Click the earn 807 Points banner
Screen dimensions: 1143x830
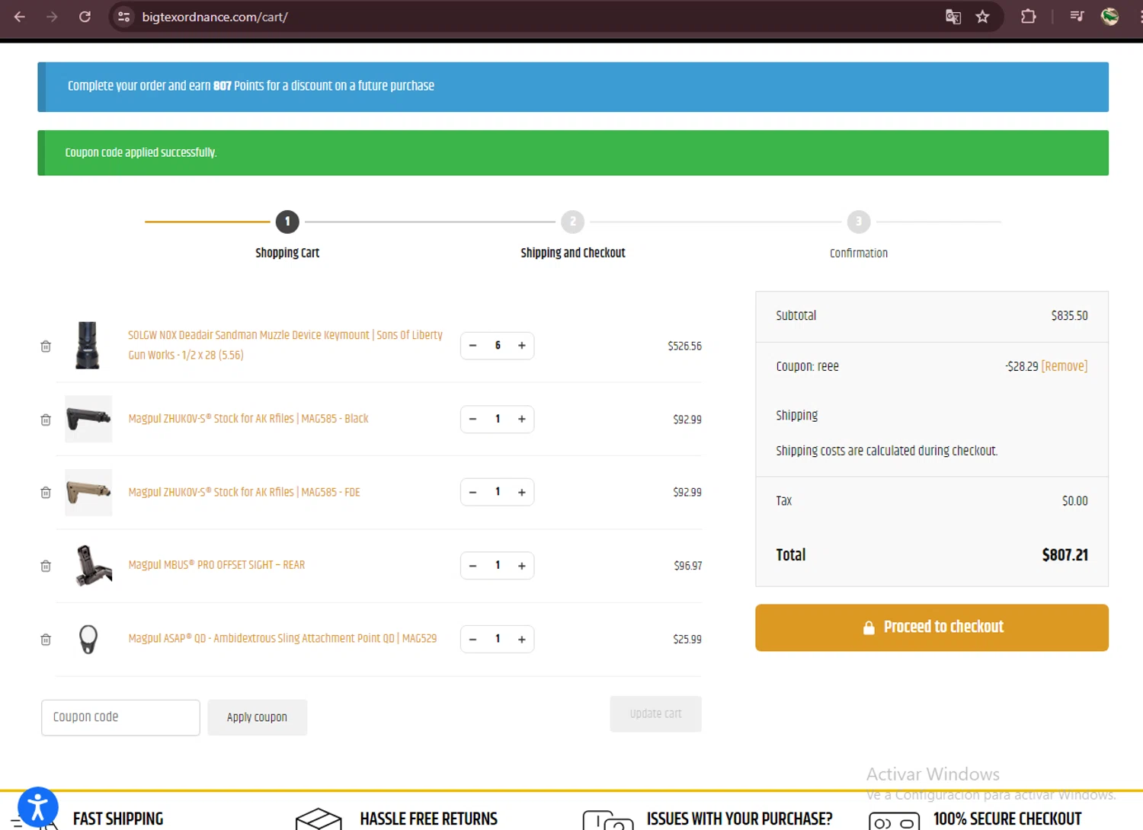click(573, 87)
